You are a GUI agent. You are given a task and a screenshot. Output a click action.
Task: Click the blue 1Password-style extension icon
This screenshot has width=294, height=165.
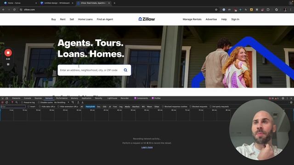tap(224, 10)
